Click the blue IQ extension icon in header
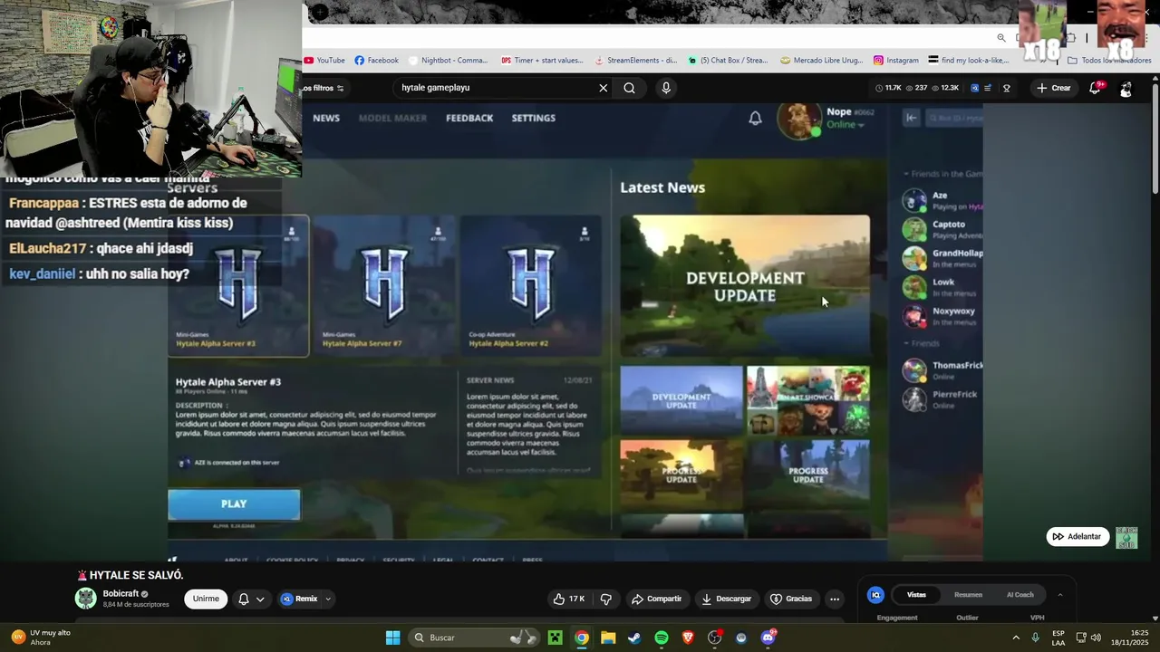This screenshot has width=1160, height=652. click(x=974, y=88)
